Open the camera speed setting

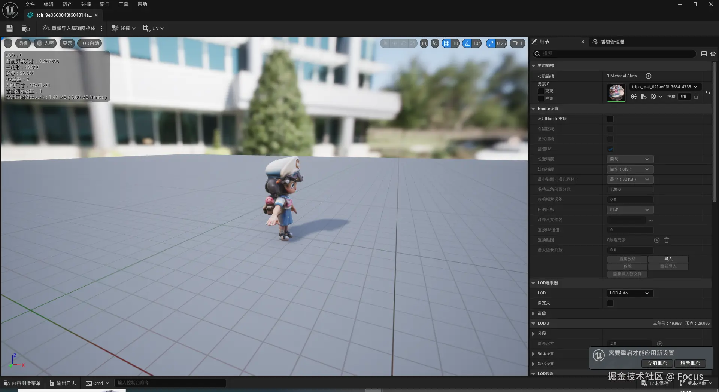(x=517, y=43)
